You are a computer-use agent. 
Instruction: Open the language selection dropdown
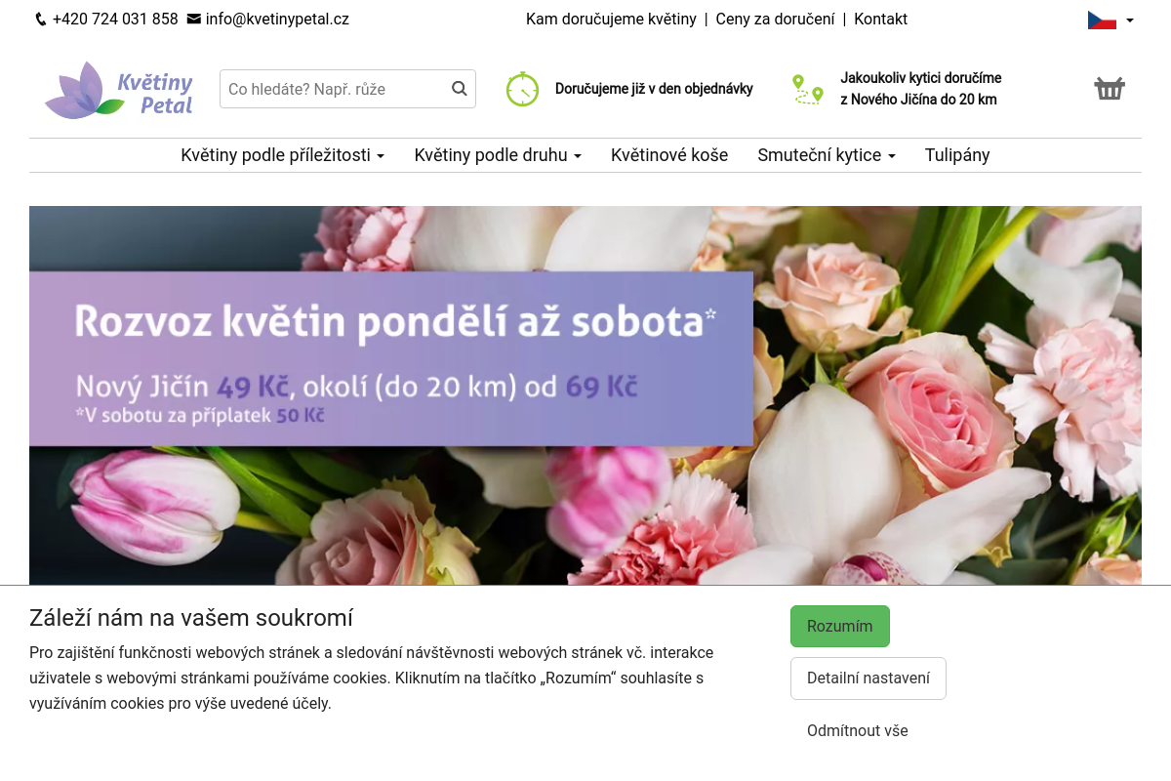coord(1129,20)
